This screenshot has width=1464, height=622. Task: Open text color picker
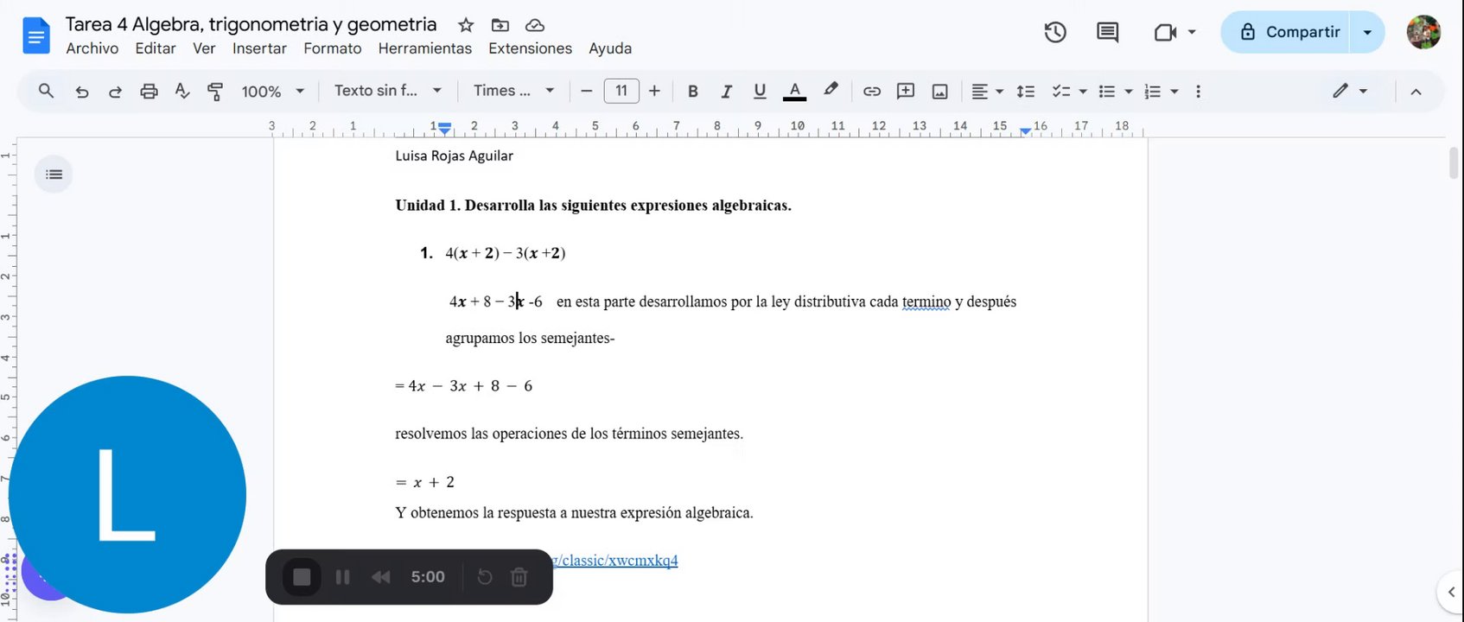pos(794,92)
